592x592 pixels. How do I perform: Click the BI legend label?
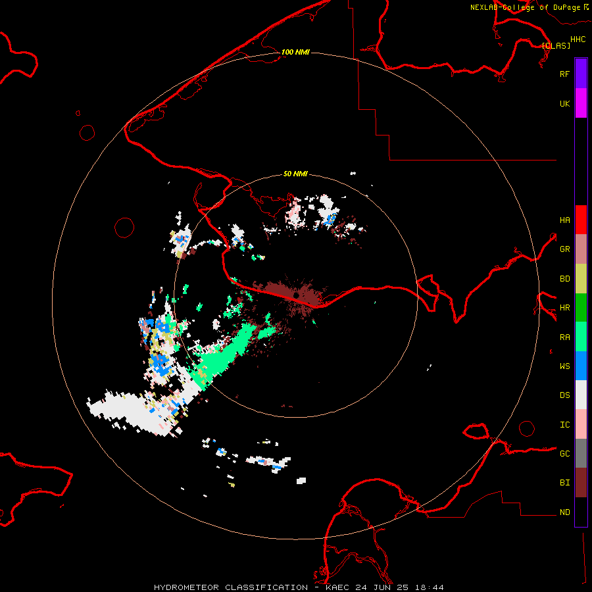click(x=564, y=483)
